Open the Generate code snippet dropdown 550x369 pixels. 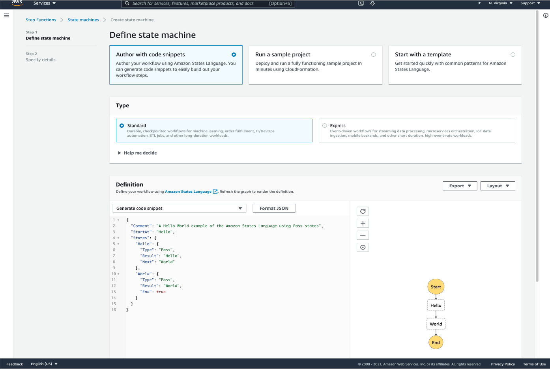point(180,209)
